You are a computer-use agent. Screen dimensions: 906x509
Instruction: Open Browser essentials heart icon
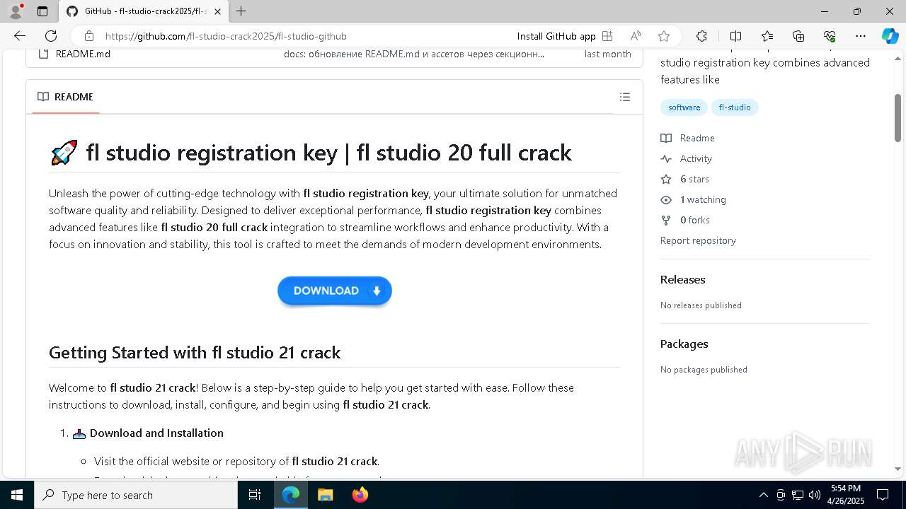click(830, 36)
